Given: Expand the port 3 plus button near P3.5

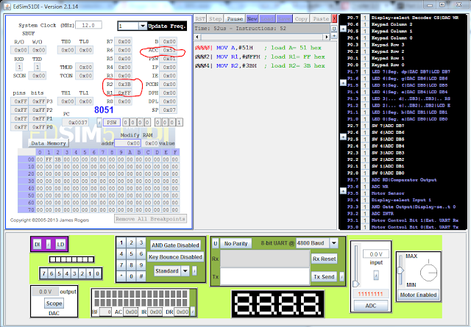Looking at the screenshot, I should coord(343,190).
